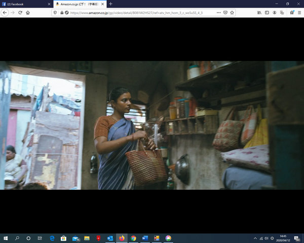Launch Microsoft Edge from taskbar

[52, 238]
